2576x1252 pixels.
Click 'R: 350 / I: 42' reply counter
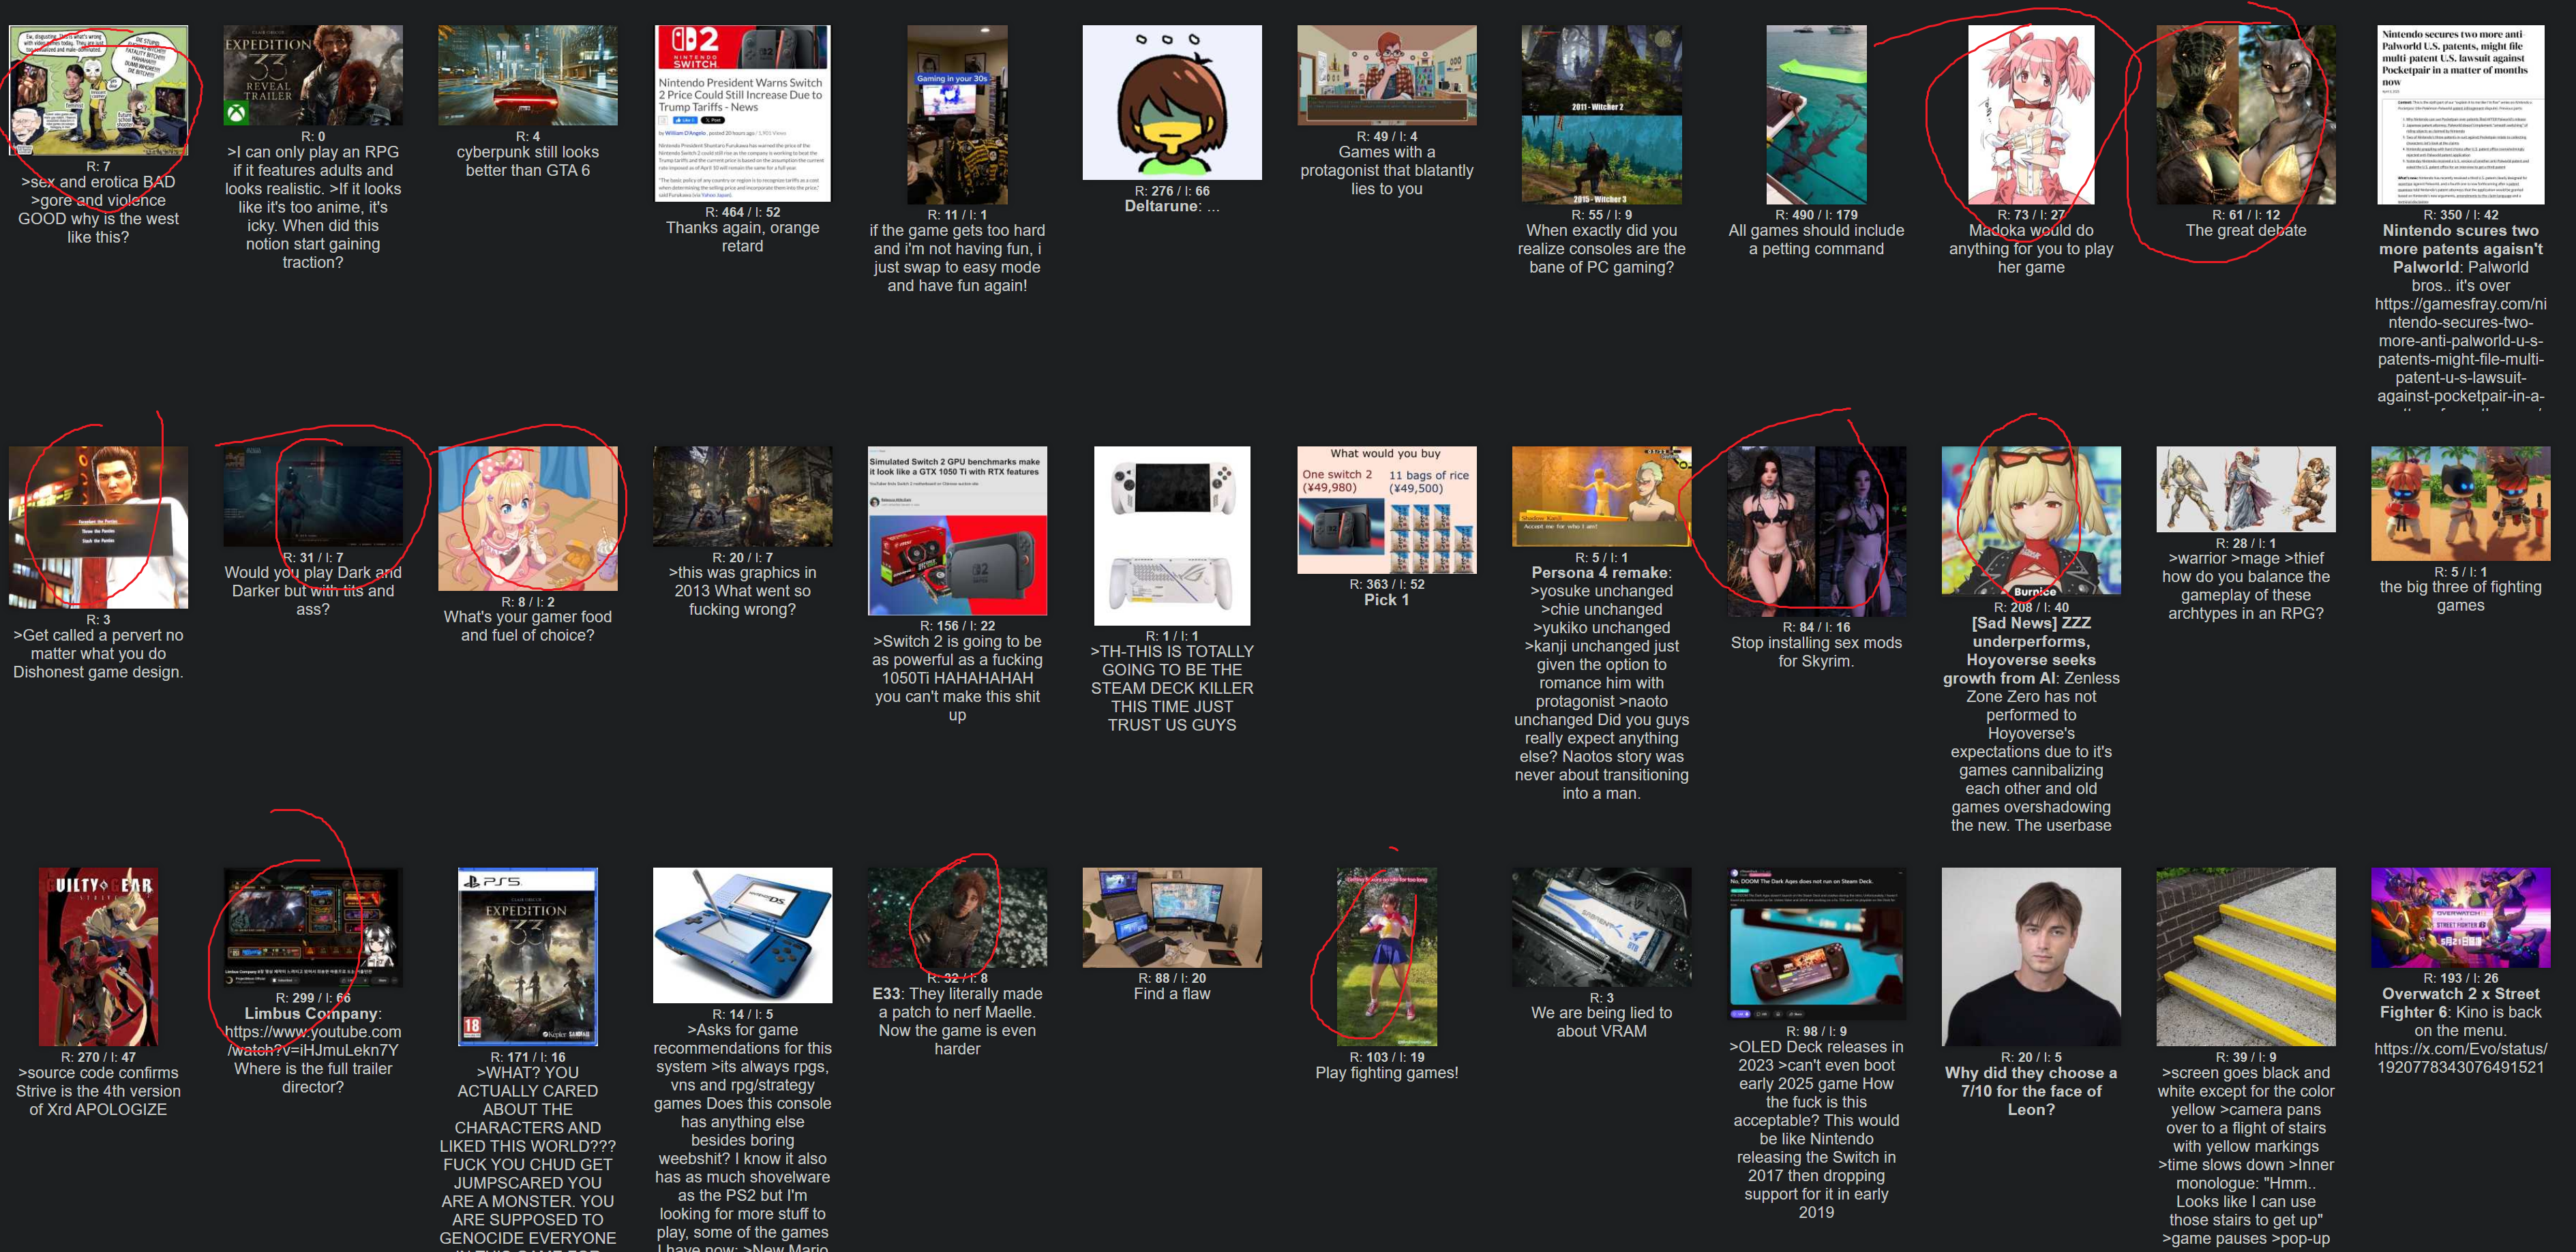pyautogui.click(x=2461, y=215)
